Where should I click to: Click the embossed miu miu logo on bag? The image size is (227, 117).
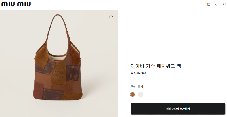pyautogui.click(x=58, y=75)
